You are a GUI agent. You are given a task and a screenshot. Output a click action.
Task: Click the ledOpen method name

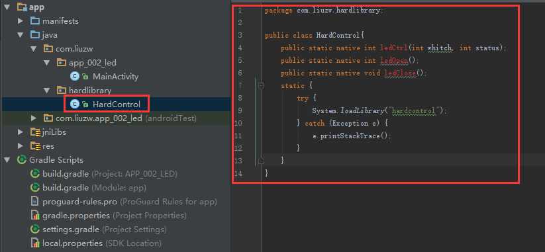coord(394,60)
